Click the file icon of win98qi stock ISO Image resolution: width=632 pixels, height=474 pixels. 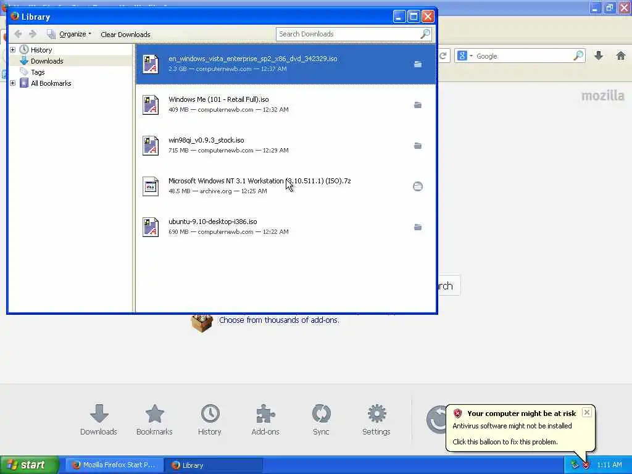[151, 146]
